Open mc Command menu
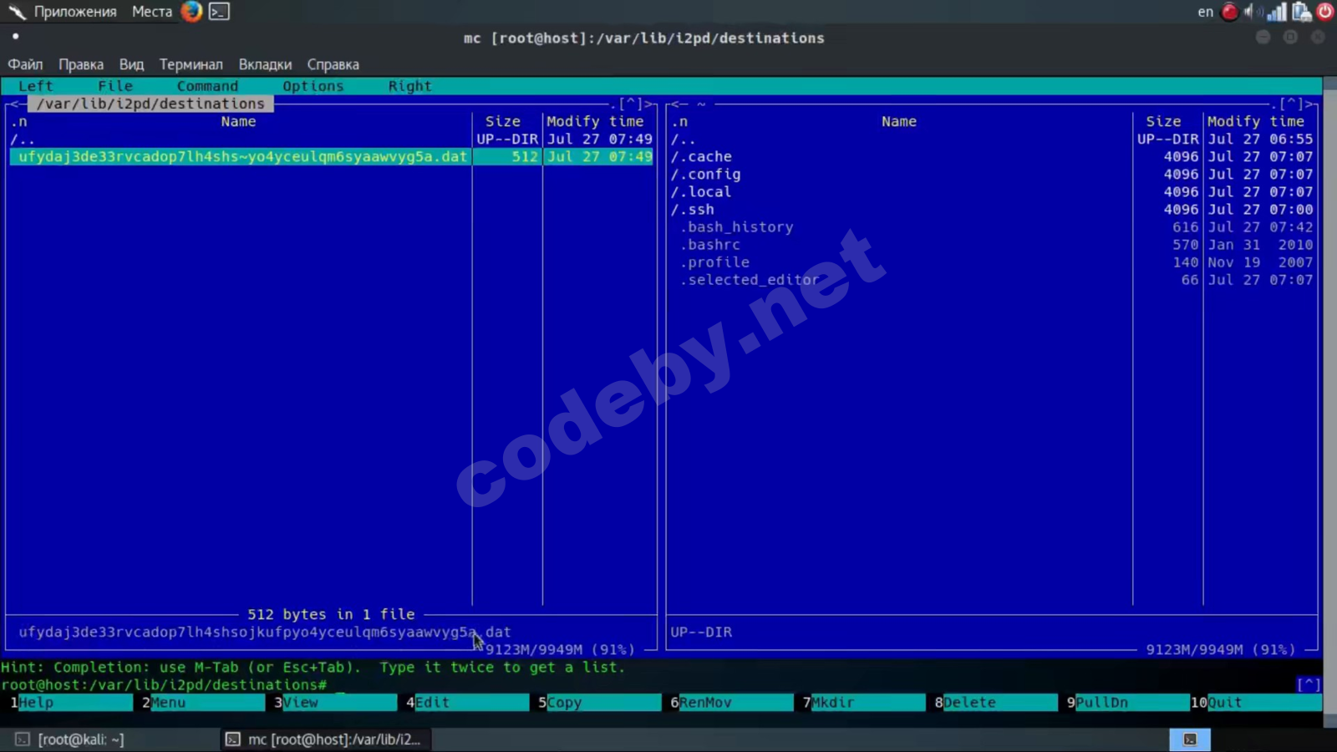 207,86
